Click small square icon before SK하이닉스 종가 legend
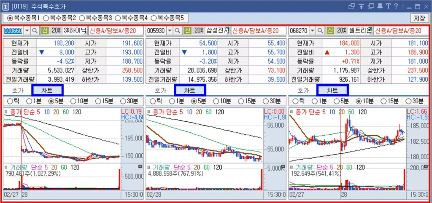432x203 pixels. [6, 112]
